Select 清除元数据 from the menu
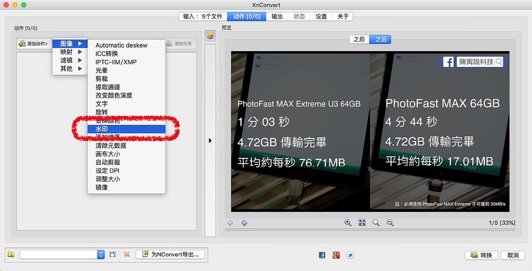The width and height of the screenshot is (532, 271). coord(126,145)
